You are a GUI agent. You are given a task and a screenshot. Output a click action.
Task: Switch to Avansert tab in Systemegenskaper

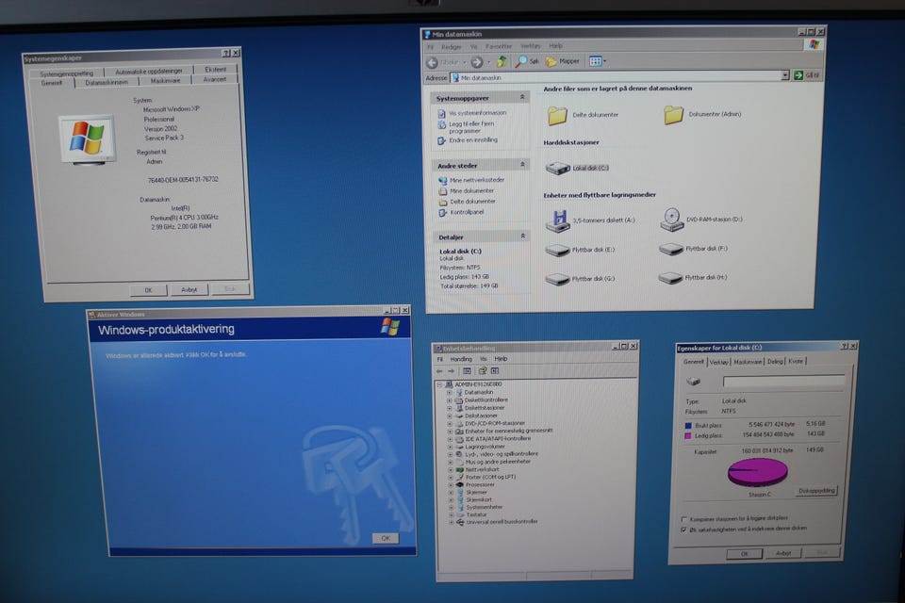point(215,80)
